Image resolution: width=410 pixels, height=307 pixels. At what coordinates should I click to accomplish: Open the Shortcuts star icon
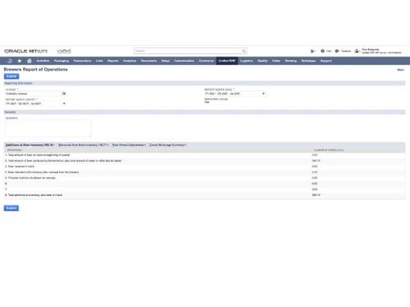point(20,61)
